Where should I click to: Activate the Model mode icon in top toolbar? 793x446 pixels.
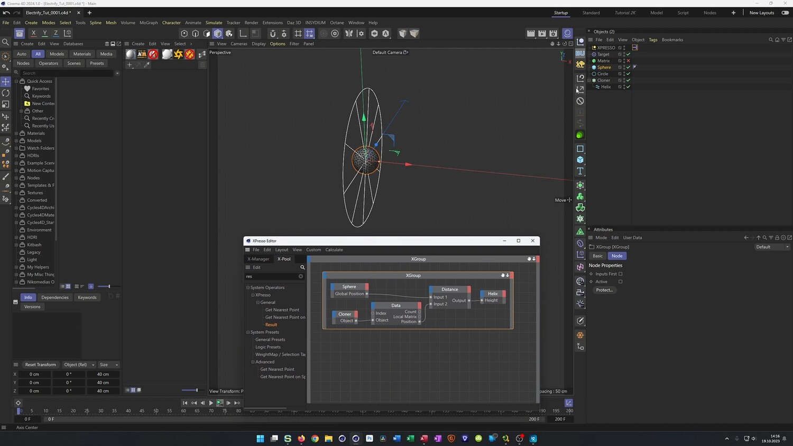[x=218, y=33]
